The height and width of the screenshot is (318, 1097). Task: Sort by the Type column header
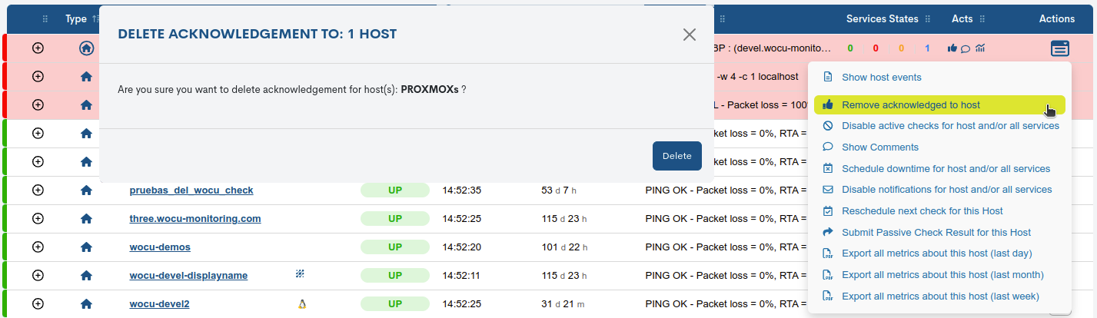coord(76,18)
